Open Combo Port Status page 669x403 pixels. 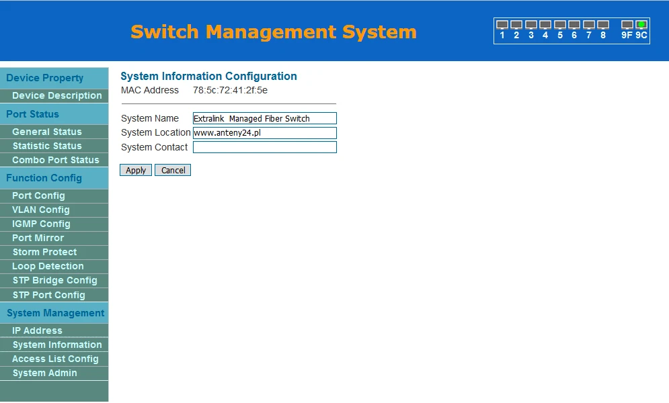click(x=55, y=160)
